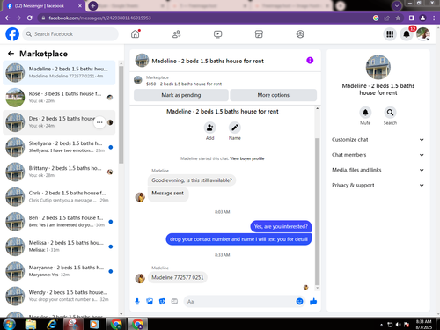Open Maryanne conversation in the list
The image size is (440, 330).
(x=59, y=271)
